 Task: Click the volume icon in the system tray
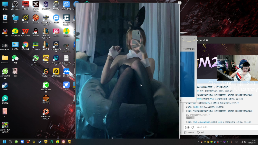click(x=245, y=142)
